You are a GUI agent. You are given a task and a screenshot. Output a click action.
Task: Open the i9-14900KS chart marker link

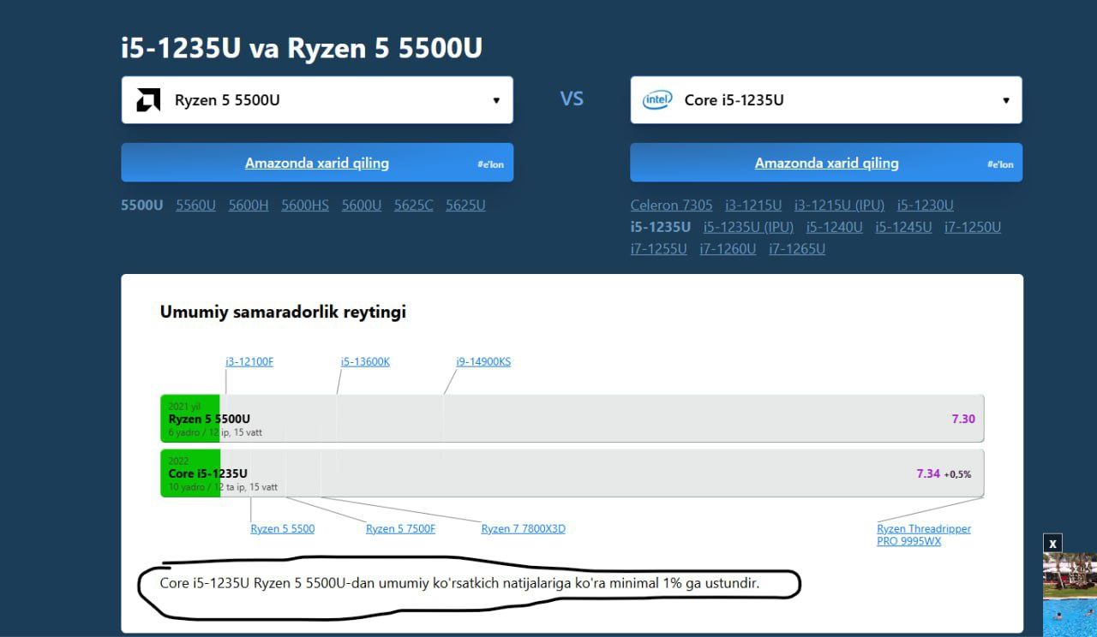(x=483, y=361)
